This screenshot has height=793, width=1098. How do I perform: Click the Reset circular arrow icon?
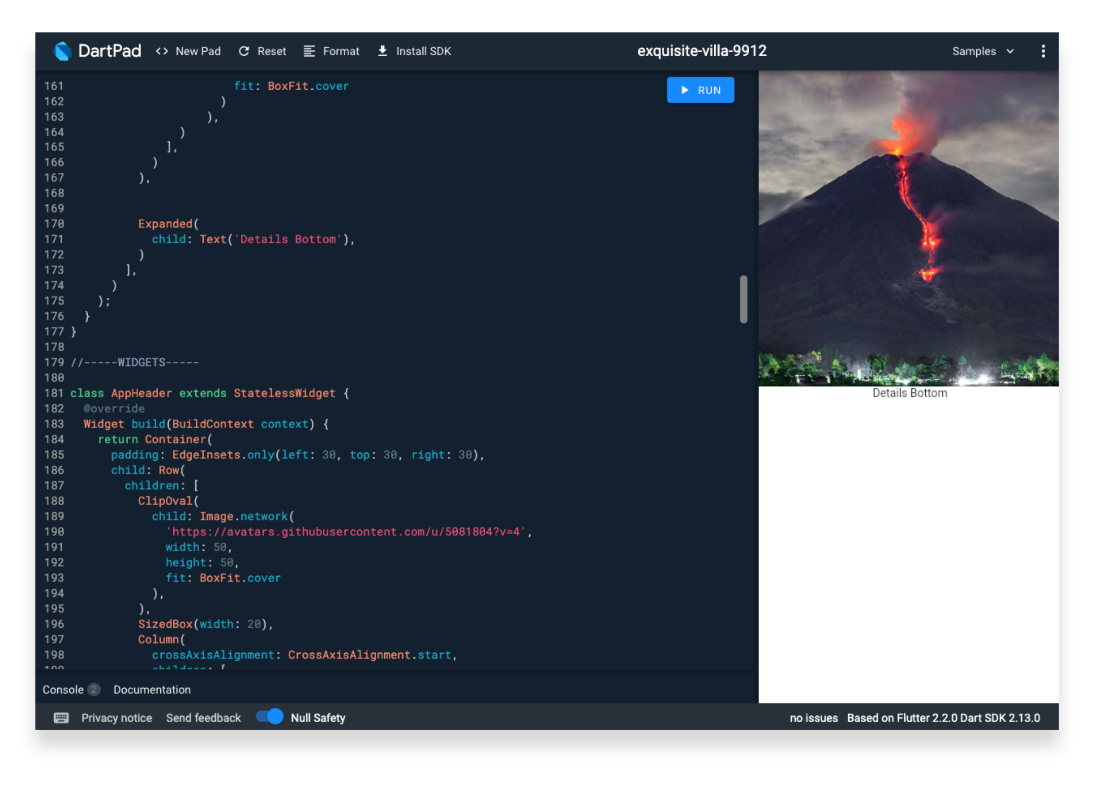[x=244, y=51]
